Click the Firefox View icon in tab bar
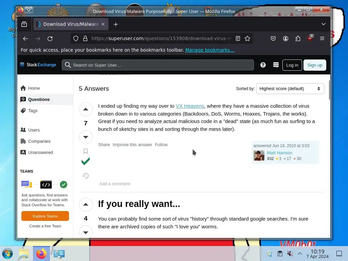Image resolution: width=348 pixels, height=261 pixels. 24,24
